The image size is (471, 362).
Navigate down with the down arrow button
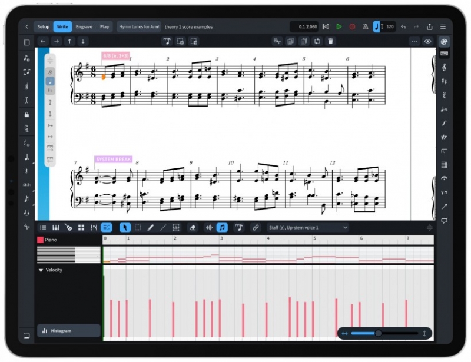pyautogui.click(x=83, y=41)
